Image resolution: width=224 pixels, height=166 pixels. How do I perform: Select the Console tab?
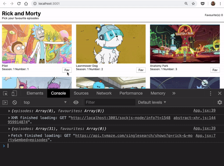58,93
